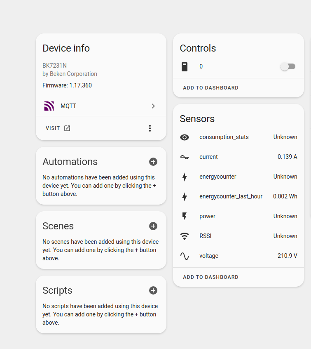
Task: Add a new script with plus icon
Action: (153, 290)
